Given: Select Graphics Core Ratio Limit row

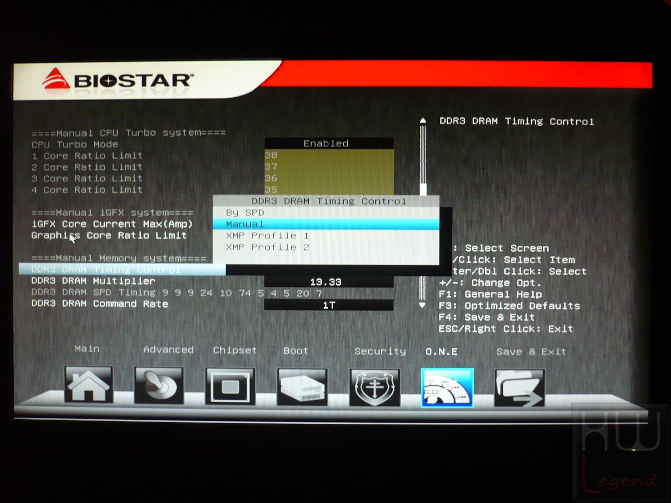Looking at the screenshot, I should 109,235.
